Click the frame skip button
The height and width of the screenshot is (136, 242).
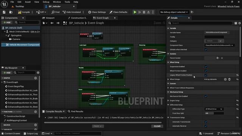click(140, 12)
